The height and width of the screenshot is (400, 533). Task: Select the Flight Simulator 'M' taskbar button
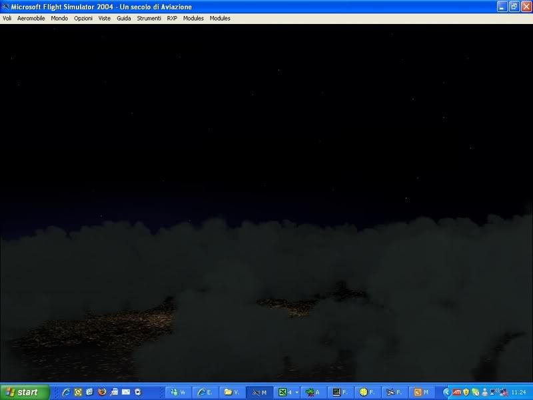[260, 393]
